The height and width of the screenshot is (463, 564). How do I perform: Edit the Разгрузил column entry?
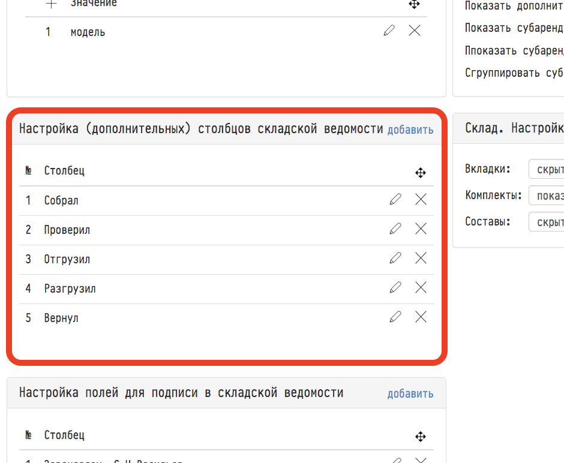[x=395, y=288]
